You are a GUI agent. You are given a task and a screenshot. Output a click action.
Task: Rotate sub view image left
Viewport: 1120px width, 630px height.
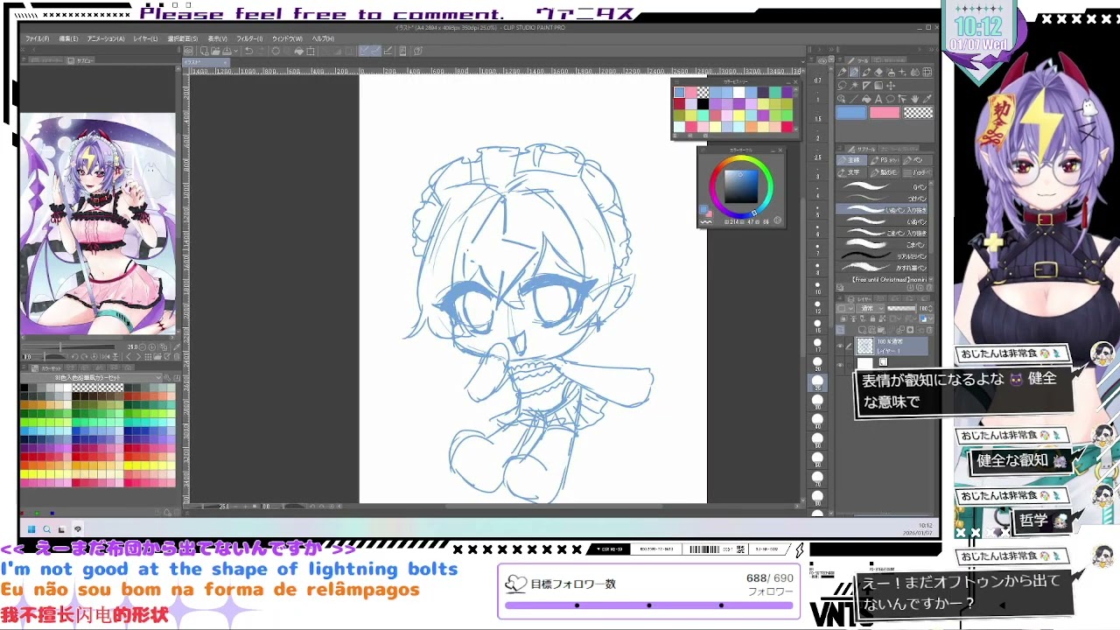click(75, 357)
